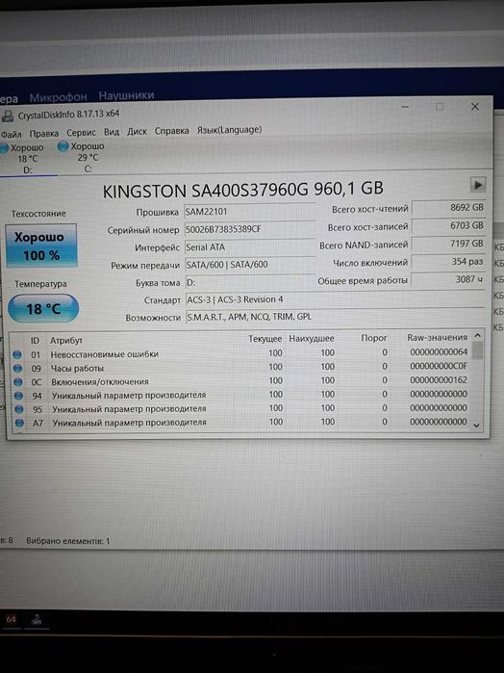Click the red 64 taskbar icon
This screenshot has height=673, width=504.
pos(11,619)
